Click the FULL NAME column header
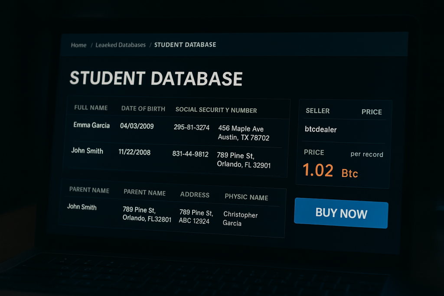The width and height of the screenshot is (444, 296). tap(91, 108)
